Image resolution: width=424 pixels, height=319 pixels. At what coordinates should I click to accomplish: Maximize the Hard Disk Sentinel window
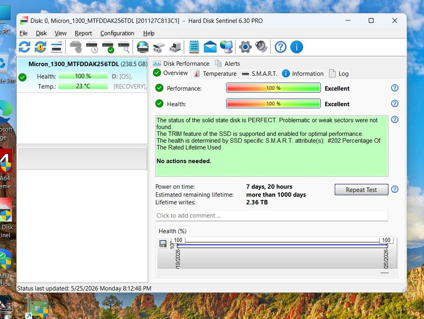371,21
